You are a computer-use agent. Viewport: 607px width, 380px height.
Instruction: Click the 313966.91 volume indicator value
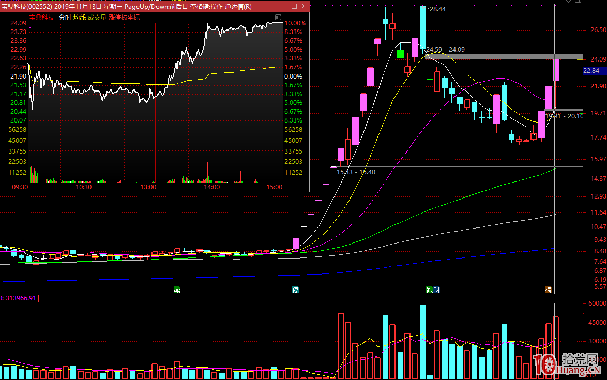tap(21, 298)
